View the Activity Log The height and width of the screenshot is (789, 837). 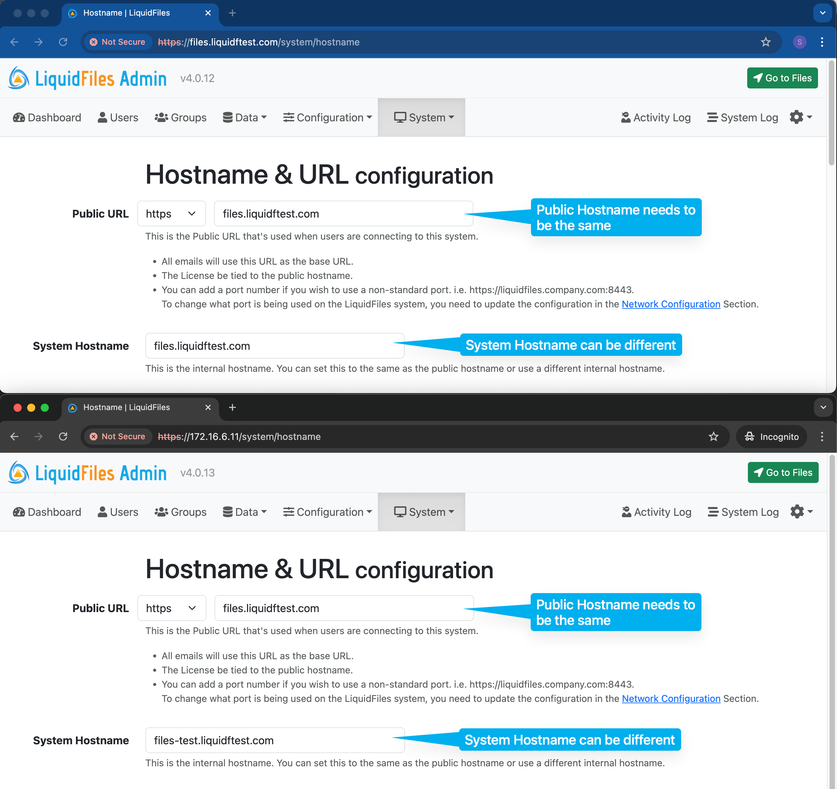point(656,118)
